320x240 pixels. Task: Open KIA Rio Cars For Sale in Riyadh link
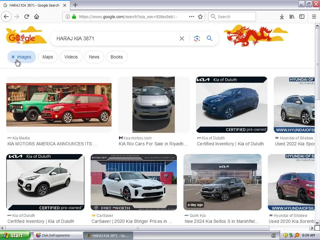tap(153, 144)
